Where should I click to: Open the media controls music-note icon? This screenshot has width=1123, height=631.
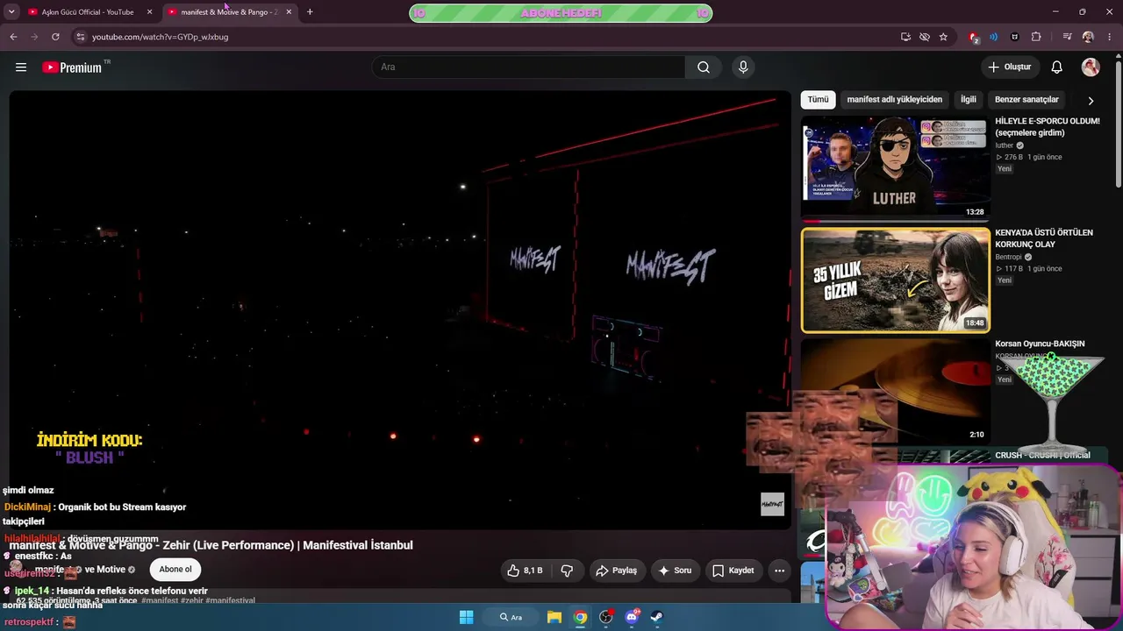point(1067,37)
